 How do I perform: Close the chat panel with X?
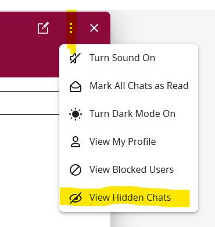coord(94,28)
